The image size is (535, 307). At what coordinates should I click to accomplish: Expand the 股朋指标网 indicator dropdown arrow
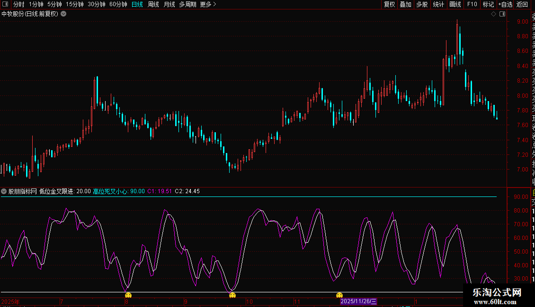(x=4, y=191)
